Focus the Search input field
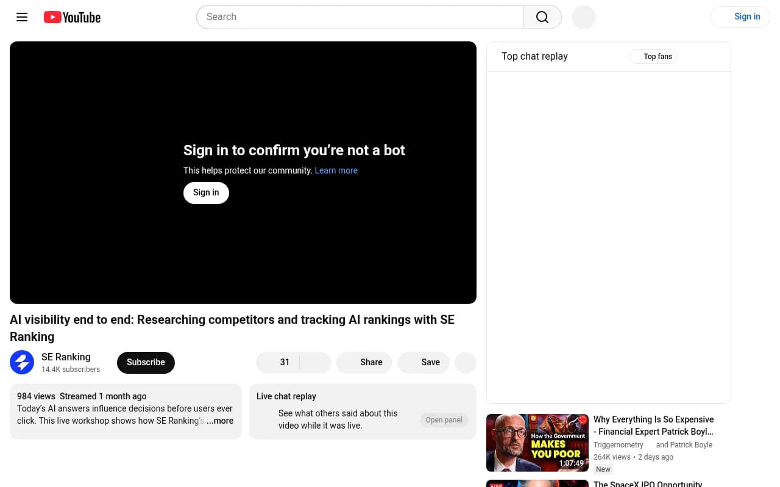Image resolution: width=780 pixels, height=487 pixels. click(x=360, y=17)
